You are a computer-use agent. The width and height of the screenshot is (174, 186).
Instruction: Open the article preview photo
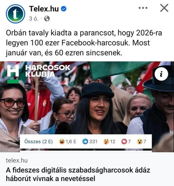87,107
